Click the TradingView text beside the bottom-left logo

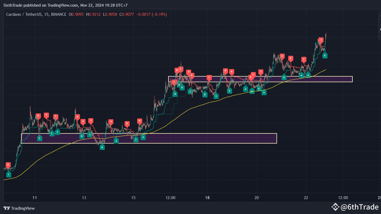click(23, 208)
